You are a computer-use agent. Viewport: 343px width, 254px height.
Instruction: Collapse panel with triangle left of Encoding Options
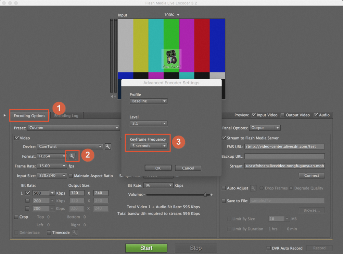4,115
